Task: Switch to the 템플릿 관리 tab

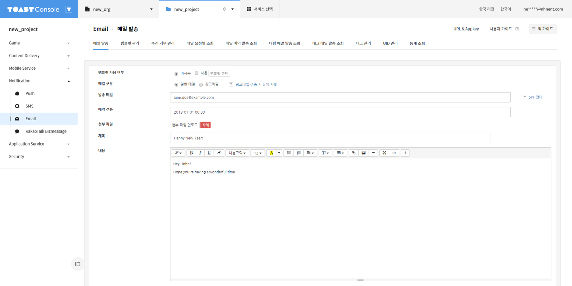Action: 130,43
